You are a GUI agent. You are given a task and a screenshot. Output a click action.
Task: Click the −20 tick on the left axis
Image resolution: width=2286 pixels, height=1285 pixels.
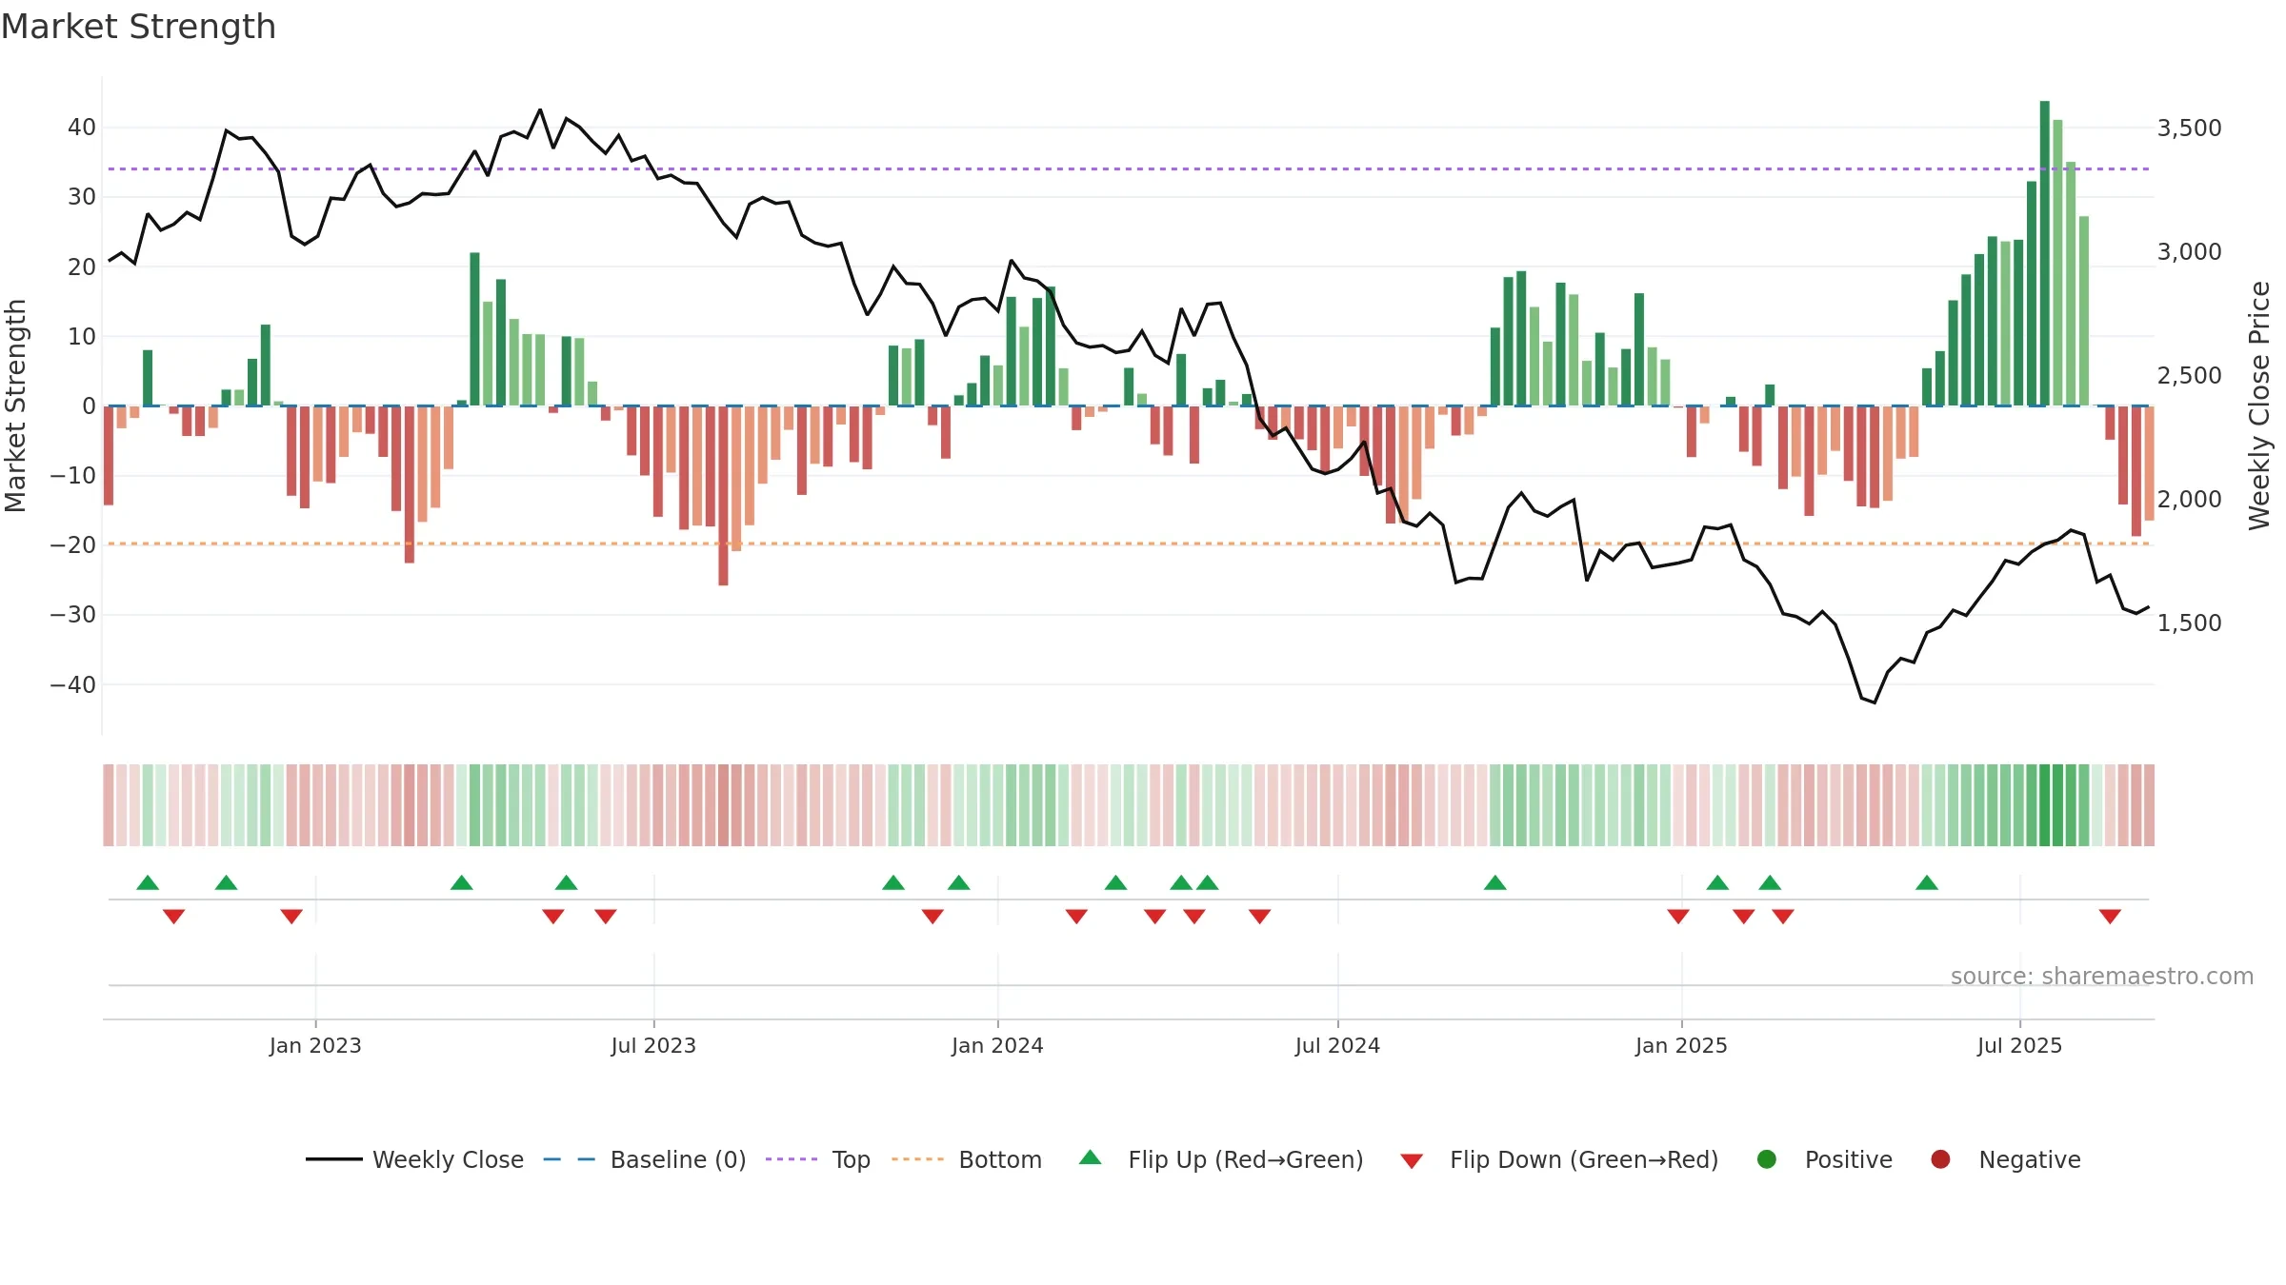(72, 545)
